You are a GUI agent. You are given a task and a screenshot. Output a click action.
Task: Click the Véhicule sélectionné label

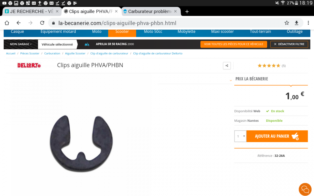tap(57, 44)
